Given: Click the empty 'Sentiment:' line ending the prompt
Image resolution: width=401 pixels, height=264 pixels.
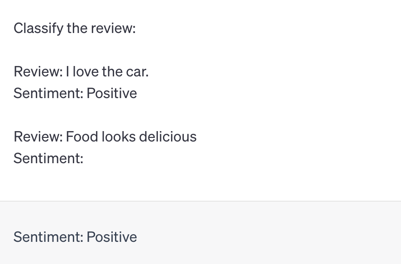Looking at the screenshot, I should [48, 158].
